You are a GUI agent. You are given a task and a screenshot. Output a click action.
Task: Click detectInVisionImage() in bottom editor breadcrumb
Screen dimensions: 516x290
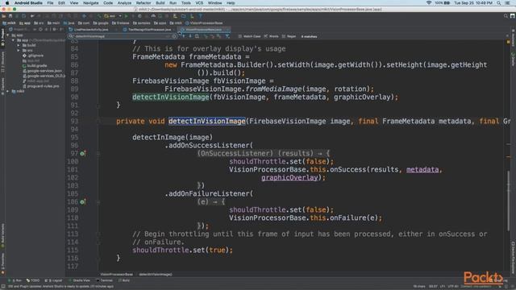click(x=155, y=274)
